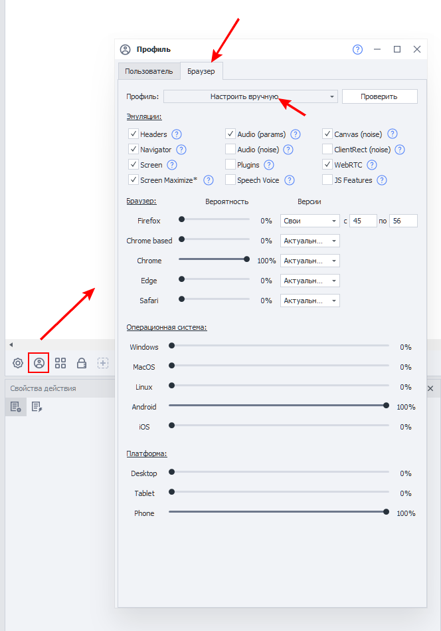
Task: Select the Браузер tab
Action: 201,71
